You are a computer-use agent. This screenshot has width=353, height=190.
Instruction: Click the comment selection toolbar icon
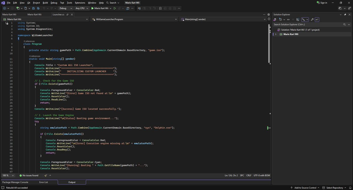[x=150, y=8]
